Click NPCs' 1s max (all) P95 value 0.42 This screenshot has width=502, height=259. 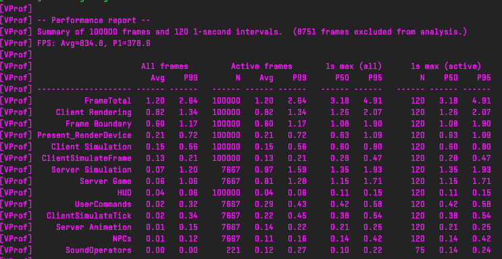click(x=373, y=239)
